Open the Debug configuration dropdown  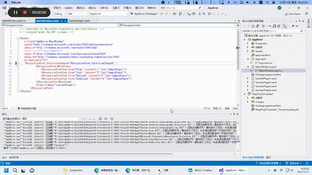[x=59, y=14]
